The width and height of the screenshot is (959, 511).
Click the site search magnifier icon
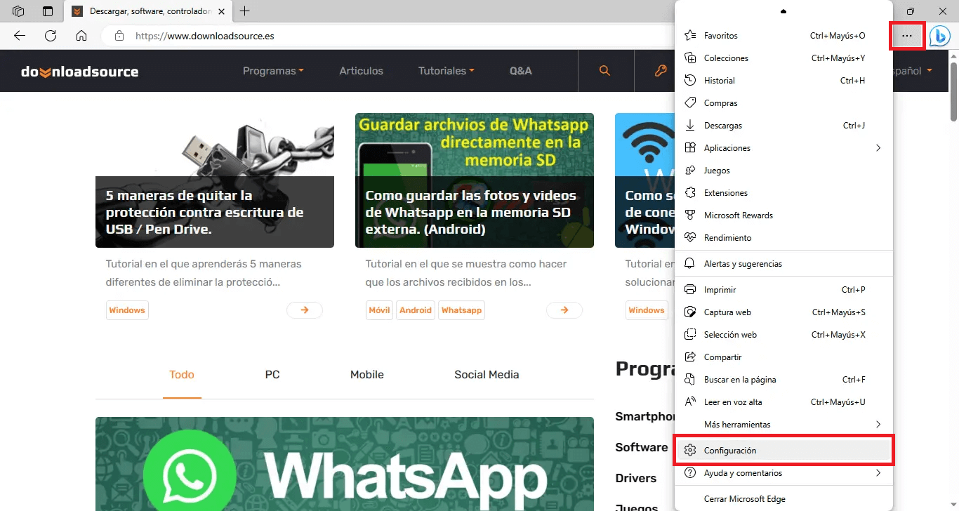tap(604, 71)
